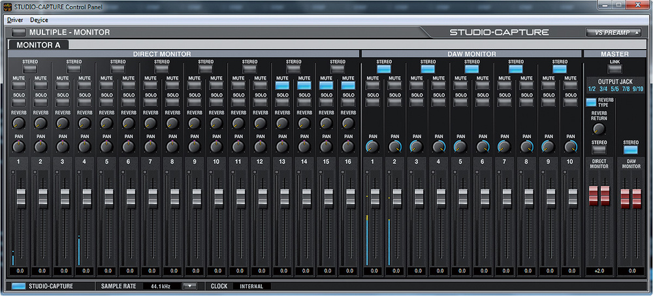Turn the Reverb knob on direct channel 1

(18, 123)
